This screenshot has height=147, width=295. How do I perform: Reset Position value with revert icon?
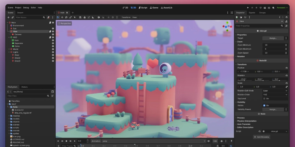pos(286,68)
